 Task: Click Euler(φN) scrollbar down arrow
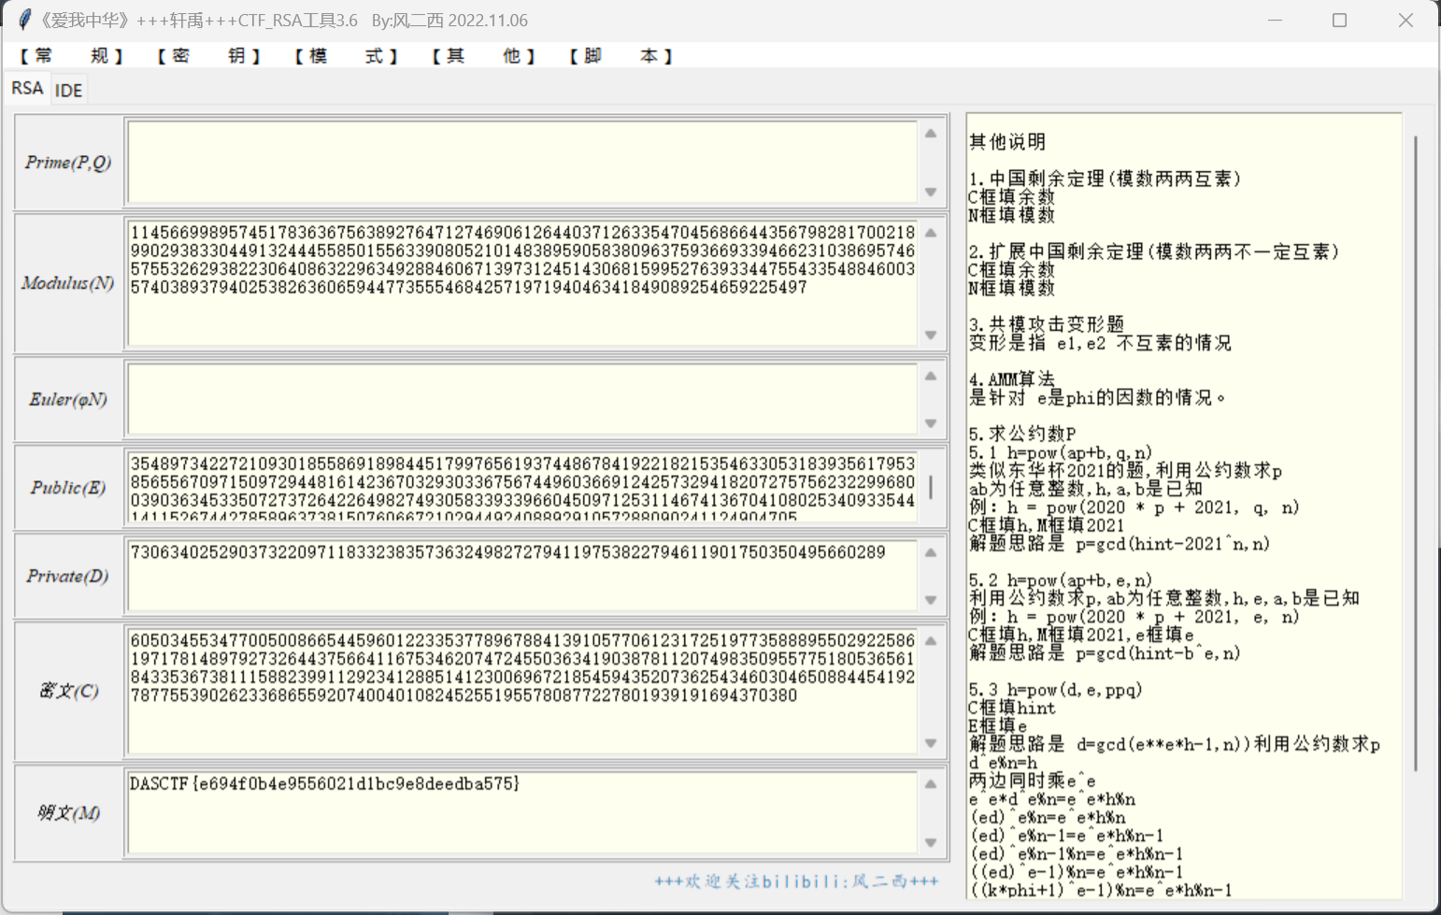click(931, 423)
